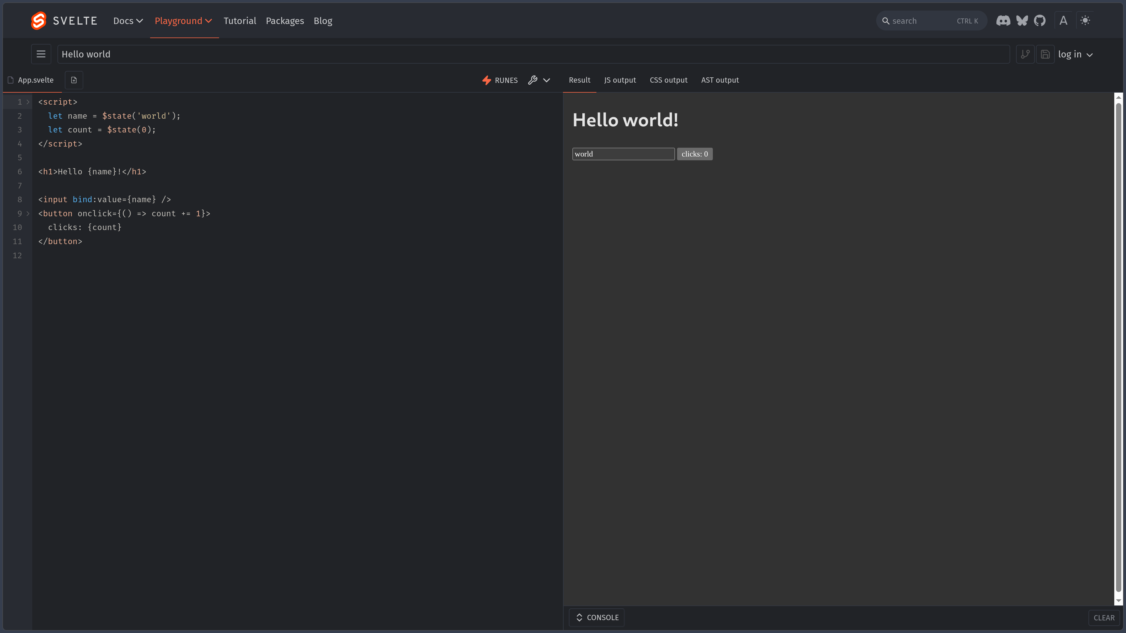
Task: Switch to the Result tab
Action: click(579, 80)
